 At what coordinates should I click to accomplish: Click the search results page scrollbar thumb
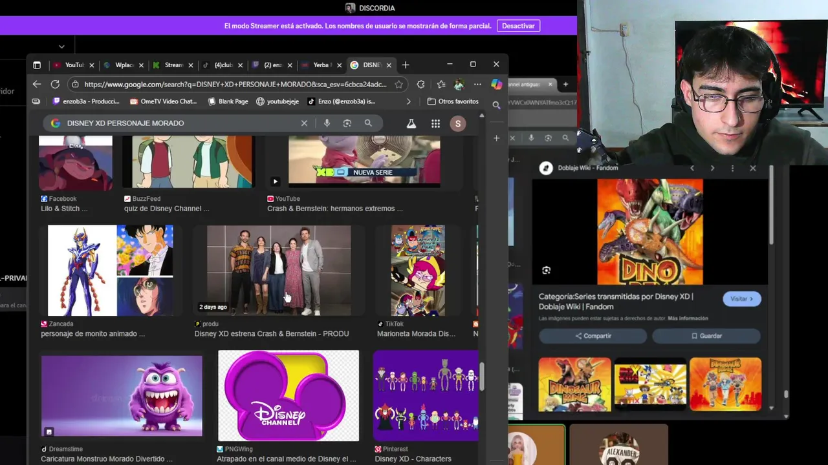481,377
